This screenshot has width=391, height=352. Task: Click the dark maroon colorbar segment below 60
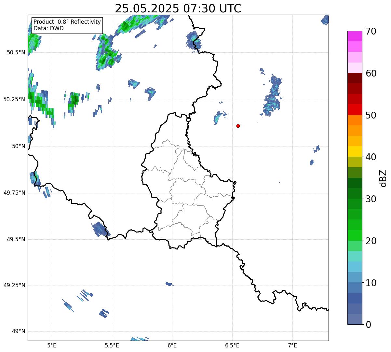point(355,78)
